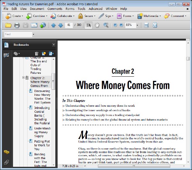Open the Comments panel speech bubbles icon

(6, 152)
